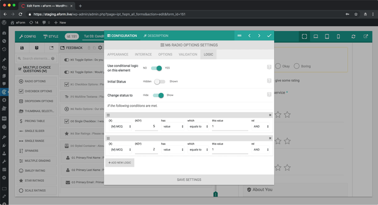Click first row KEY input field

(146, 126)
